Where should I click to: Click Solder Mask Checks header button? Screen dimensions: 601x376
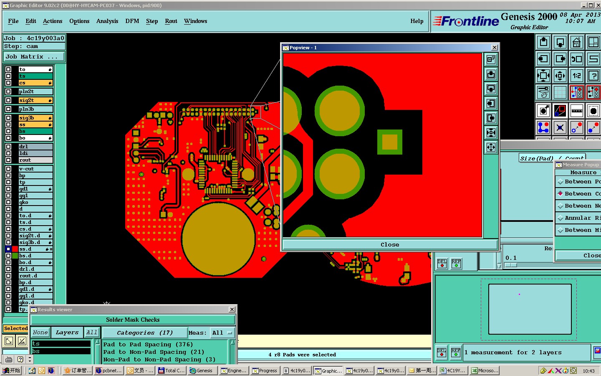(133, 320)
